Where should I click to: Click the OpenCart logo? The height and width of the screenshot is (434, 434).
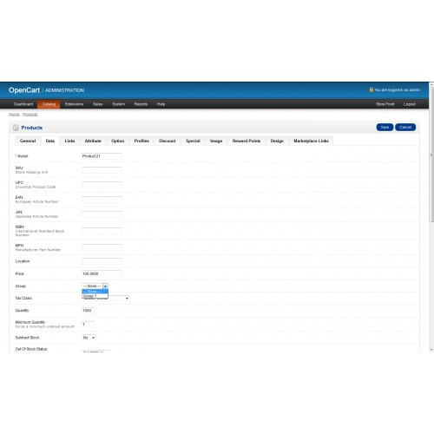pos(24,90)
